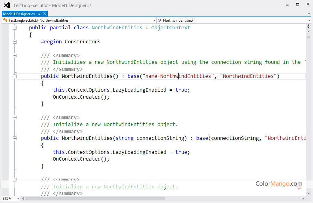Click the Visual Studio logo icon
This screenshot has height=203, width=313.
(6, 5)
